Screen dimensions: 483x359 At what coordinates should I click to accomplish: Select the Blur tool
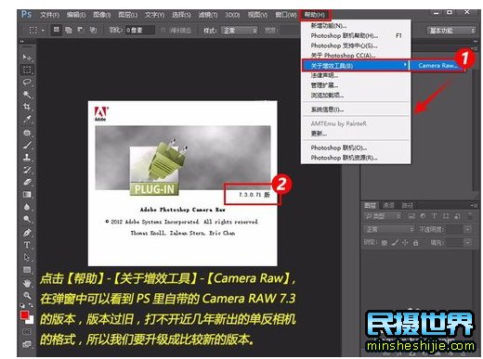tap(27, 207)
